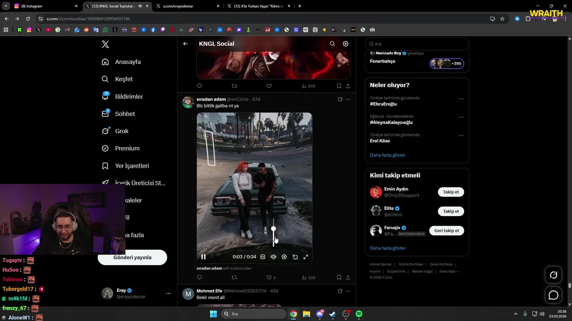This screenshot has height=321, width=572.
Task: Open Spotify from taskbar
Action: point(359,314)
